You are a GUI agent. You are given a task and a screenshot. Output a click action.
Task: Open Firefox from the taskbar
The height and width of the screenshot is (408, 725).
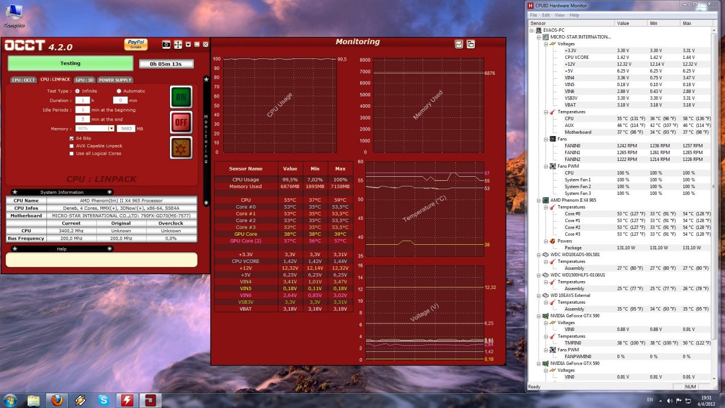pos(57,400)
